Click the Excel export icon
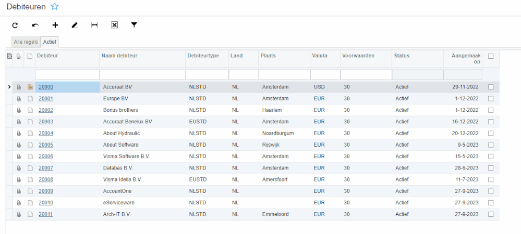This screenshot has height=234, width=521. [114, 25]
